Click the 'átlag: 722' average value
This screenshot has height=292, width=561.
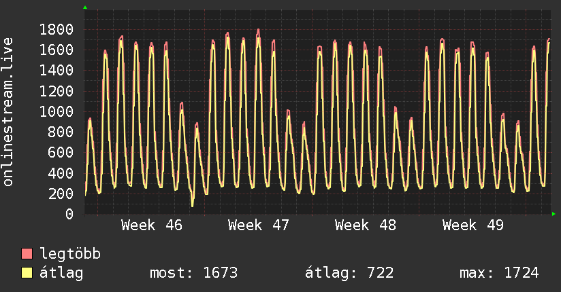(x=349, y=273)
